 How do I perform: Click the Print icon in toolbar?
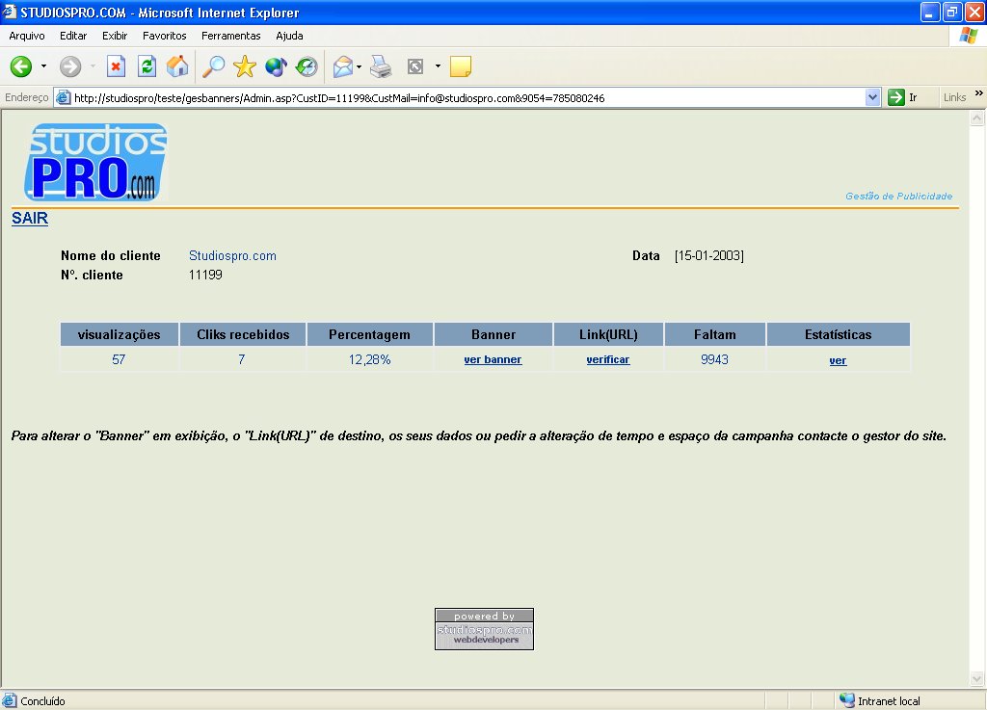click(x=381, y=66)
